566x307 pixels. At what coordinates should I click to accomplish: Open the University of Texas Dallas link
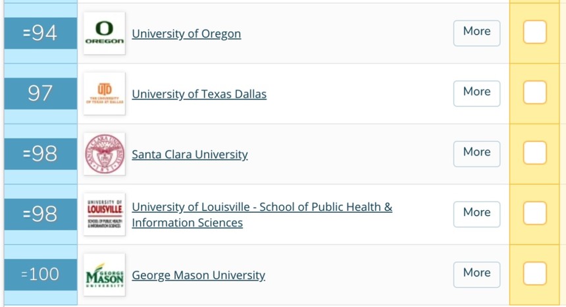[199, 94]
